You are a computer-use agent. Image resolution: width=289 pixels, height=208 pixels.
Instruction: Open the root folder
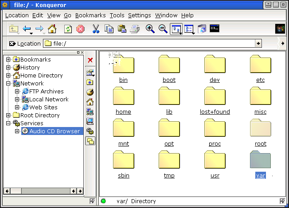pos(261,132)
